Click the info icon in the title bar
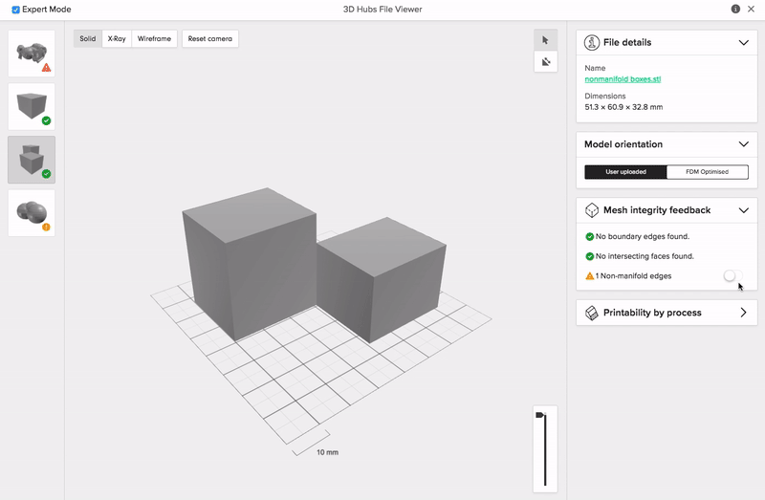765x500 pixels. pos(735,9)
